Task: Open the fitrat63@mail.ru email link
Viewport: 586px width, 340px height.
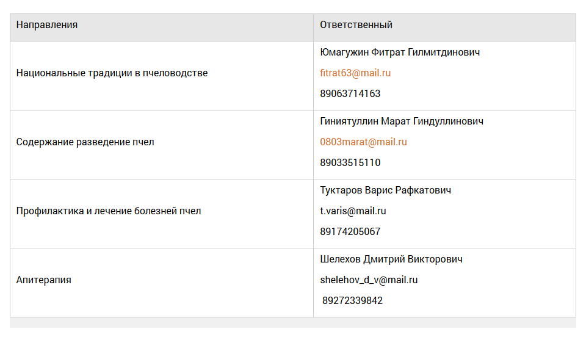Action: [355, 73]
